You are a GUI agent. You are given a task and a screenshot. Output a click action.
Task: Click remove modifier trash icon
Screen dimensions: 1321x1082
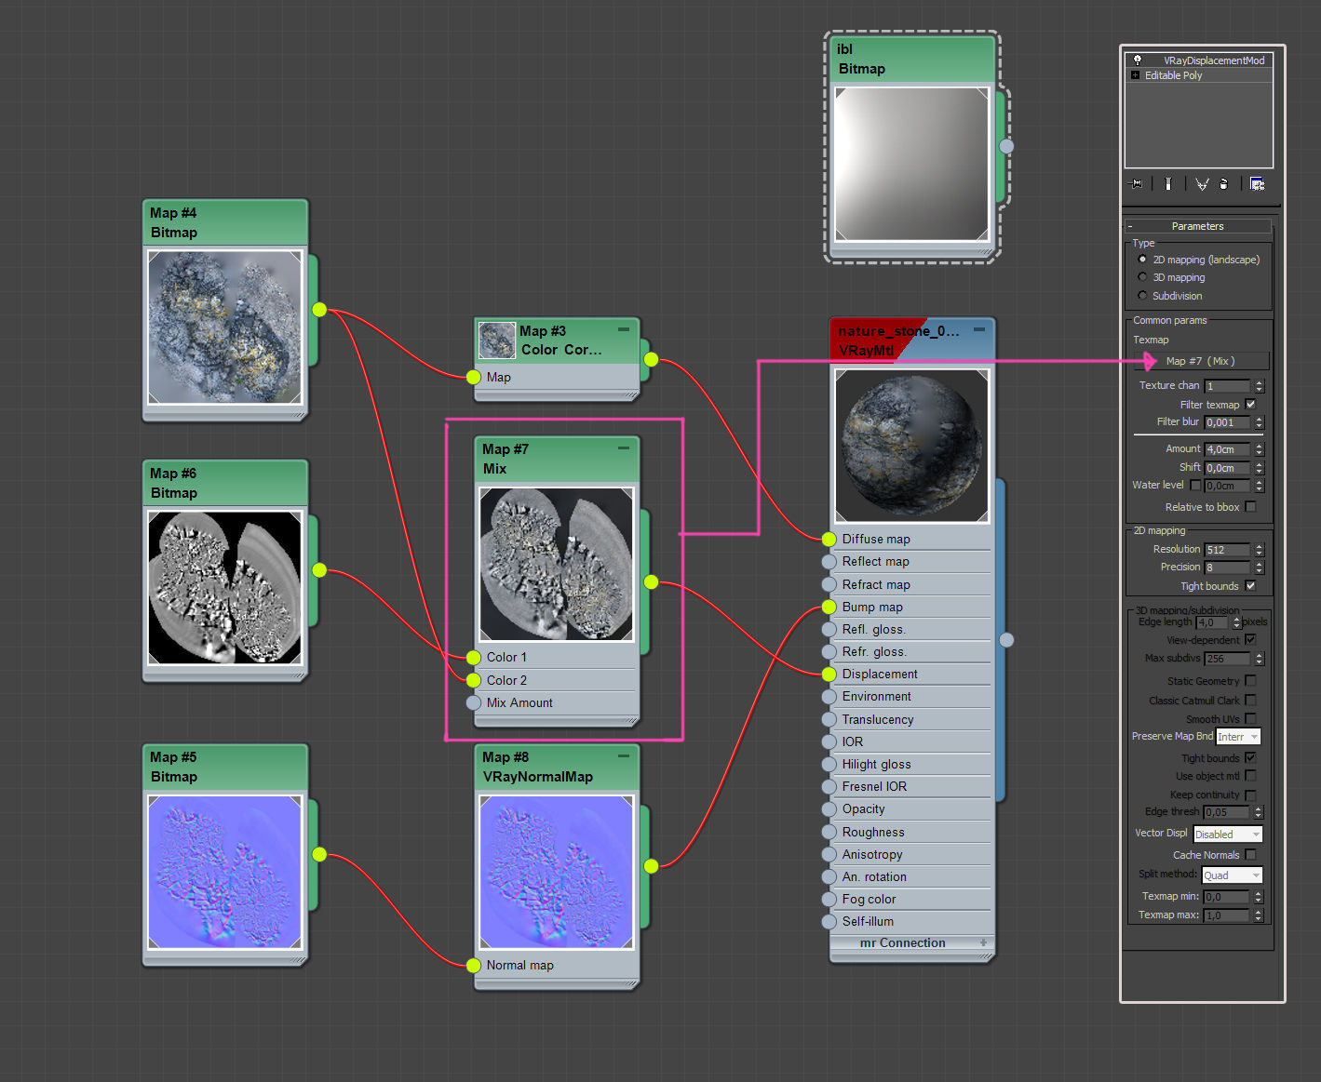[x=1223, y=183]
